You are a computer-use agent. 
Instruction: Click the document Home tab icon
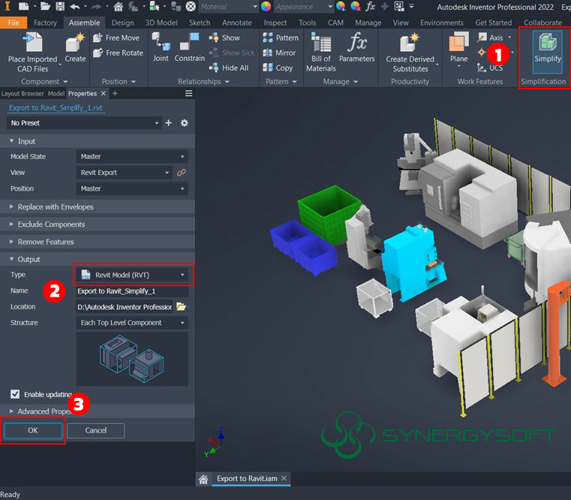click(203, 479)
